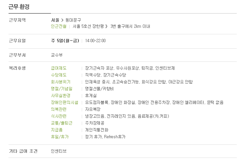Click the 급여제도 benefit category
The image size is (244, 167).
click(x=59, y=68)
